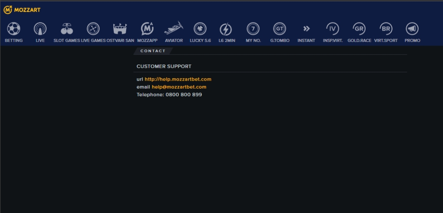
Task: Follow the http://help.mozzartbet.com link
Action: click(178, 79)
